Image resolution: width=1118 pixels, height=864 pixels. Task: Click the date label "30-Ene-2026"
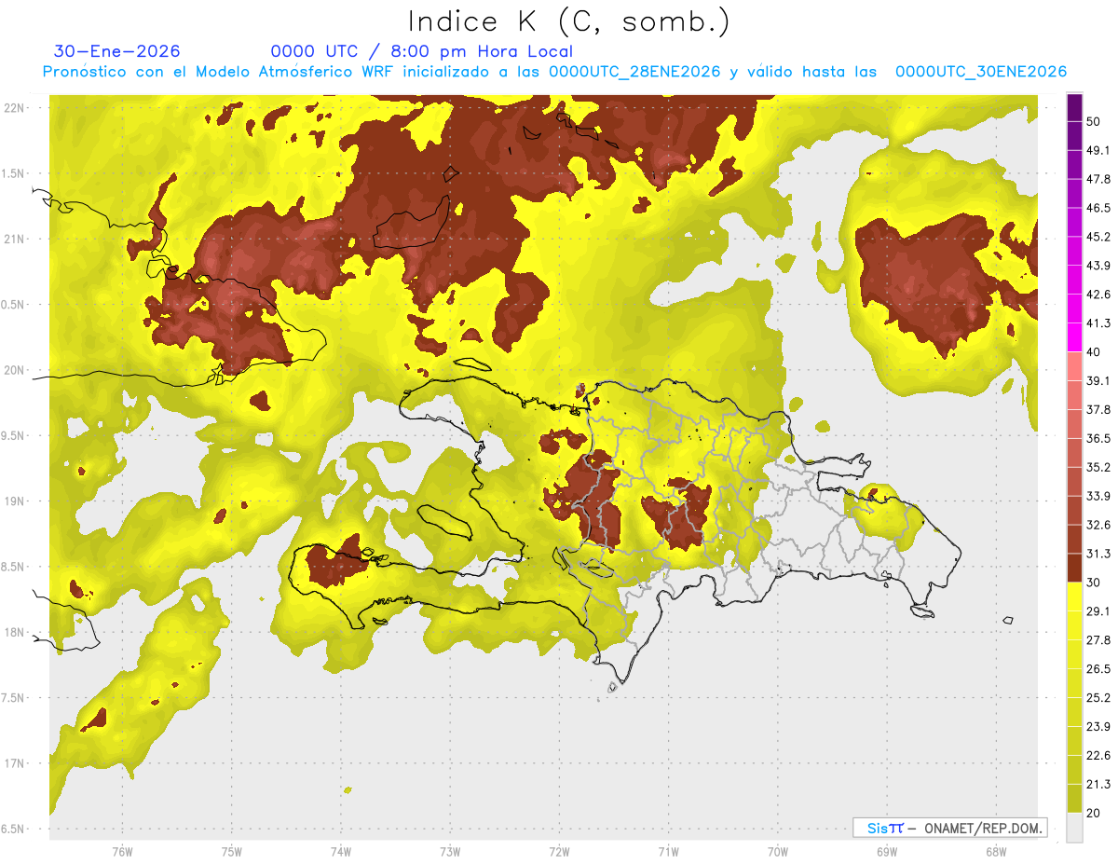click(x=117, y=51)
